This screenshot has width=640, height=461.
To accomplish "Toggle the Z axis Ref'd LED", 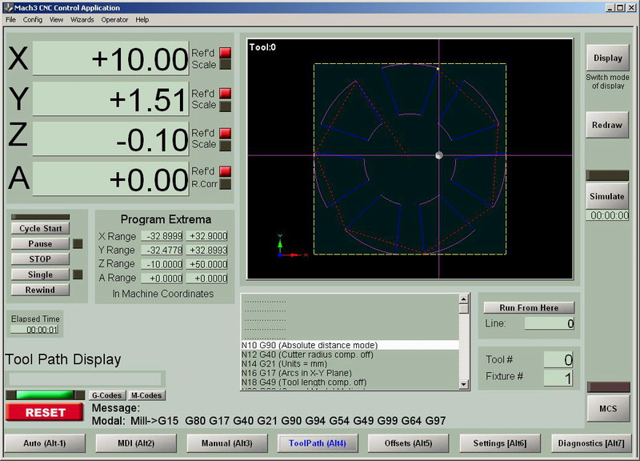I will coord(226,133).
